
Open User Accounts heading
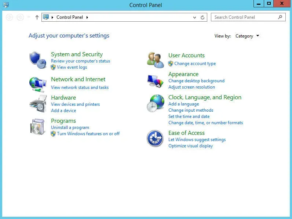[x=186, y=55]
